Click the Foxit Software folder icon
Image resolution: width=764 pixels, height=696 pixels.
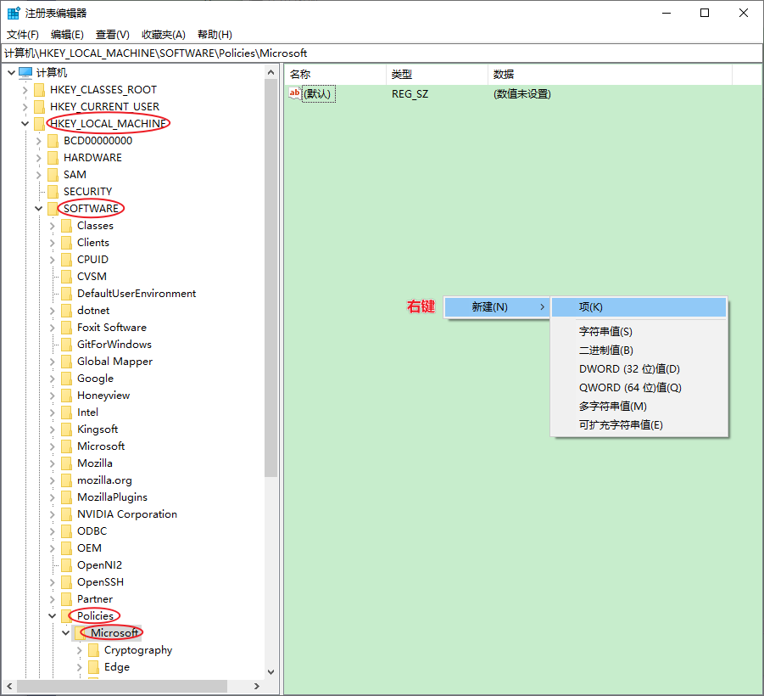pyautogui.click(x=67, y=328)
